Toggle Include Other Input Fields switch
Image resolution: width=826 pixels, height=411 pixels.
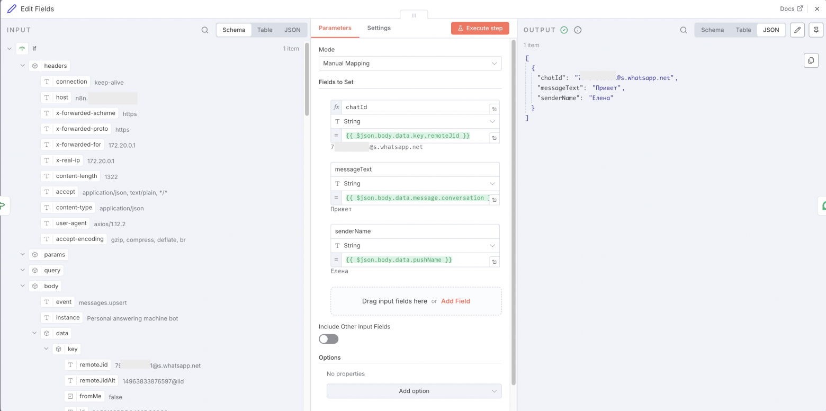[328, 339]
